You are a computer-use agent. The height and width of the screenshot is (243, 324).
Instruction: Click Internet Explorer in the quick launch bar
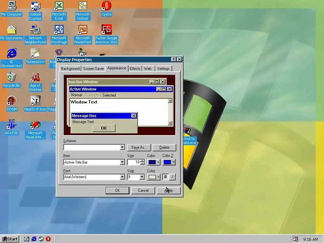(x=34, y=239)
